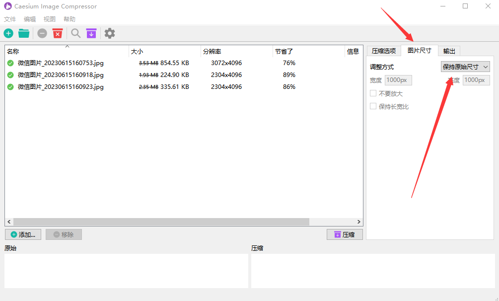This screenshot has width=499, height=301.
Task: Click green check icon for file 20230615160923
Action: coord(10,86)
